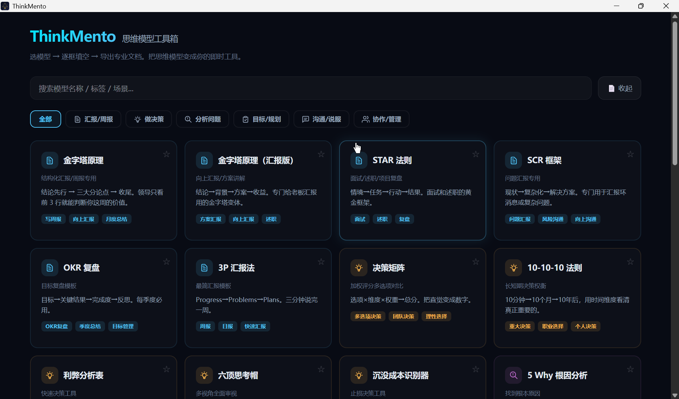Open the STAR 法则 card title
679x399 pixels.
coord(392,161)
